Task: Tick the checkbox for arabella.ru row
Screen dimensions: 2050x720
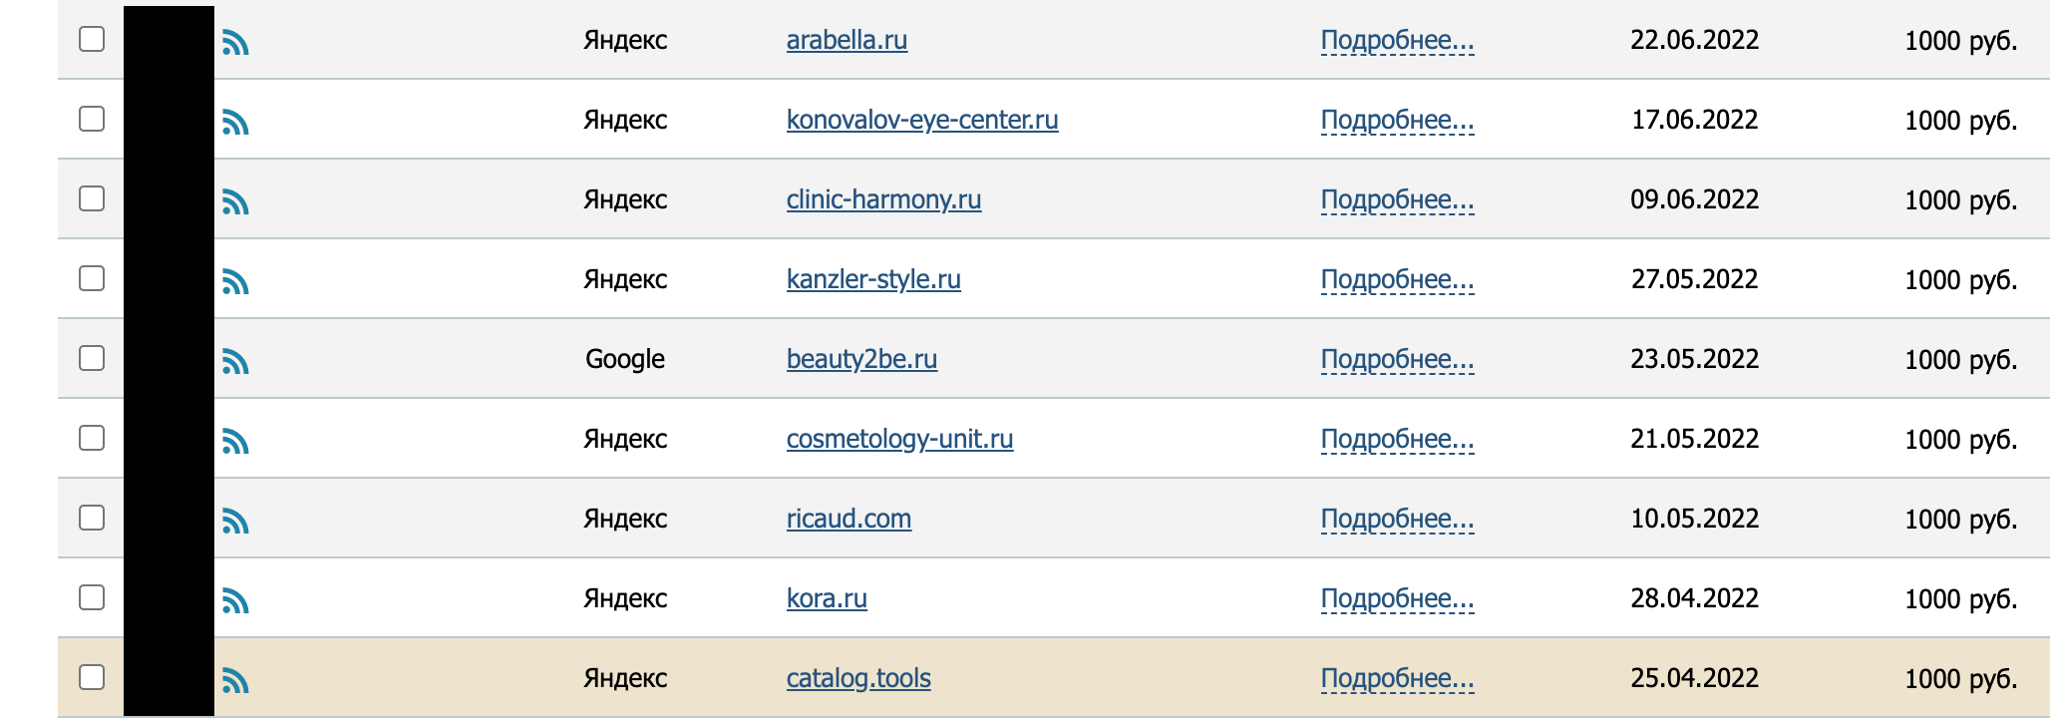Action: click(x=92, y=39)
